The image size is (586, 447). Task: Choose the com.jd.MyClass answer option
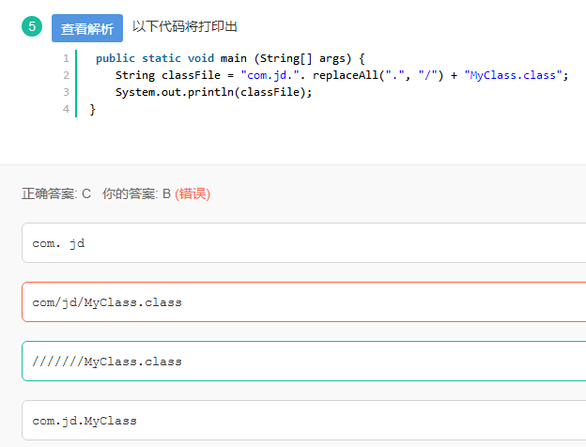point(304,420)
